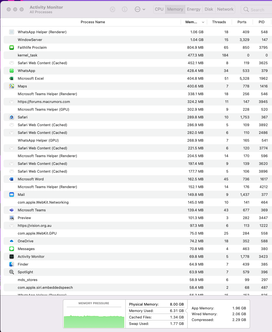Switch to the Memory tab

pos(175,9)
